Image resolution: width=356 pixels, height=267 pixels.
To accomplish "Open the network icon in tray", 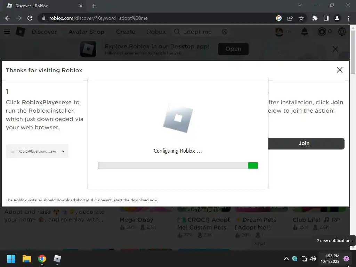I will 304,259.
